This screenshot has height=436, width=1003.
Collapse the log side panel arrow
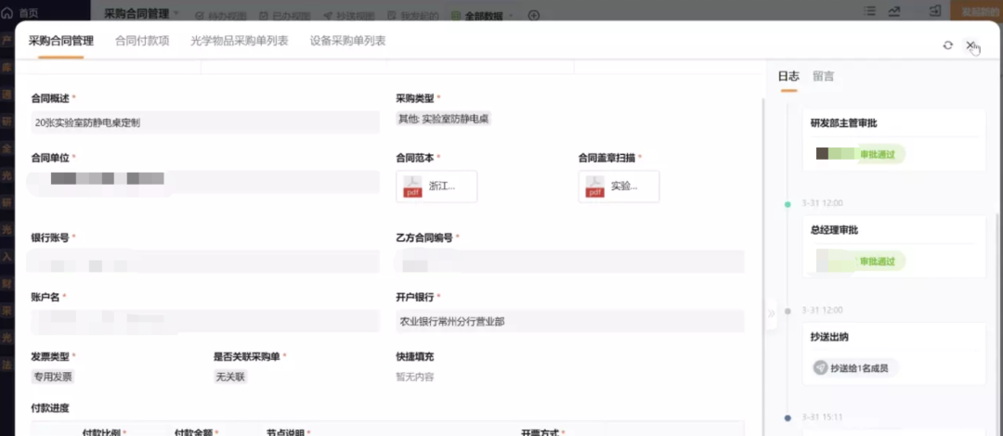(771, 314)
